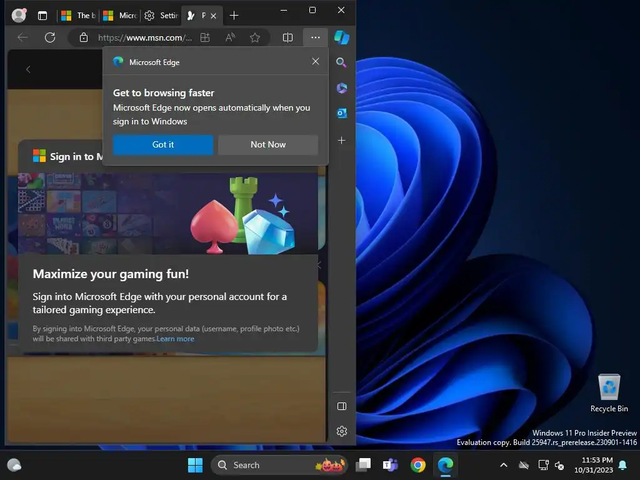640x480 pixels.
Task: Open the tab actions menu icon
Action: click(x=42, y=16)
